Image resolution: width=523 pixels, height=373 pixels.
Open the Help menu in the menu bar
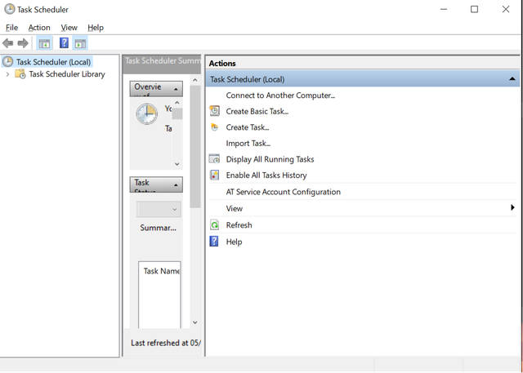(x=96, y=28)
